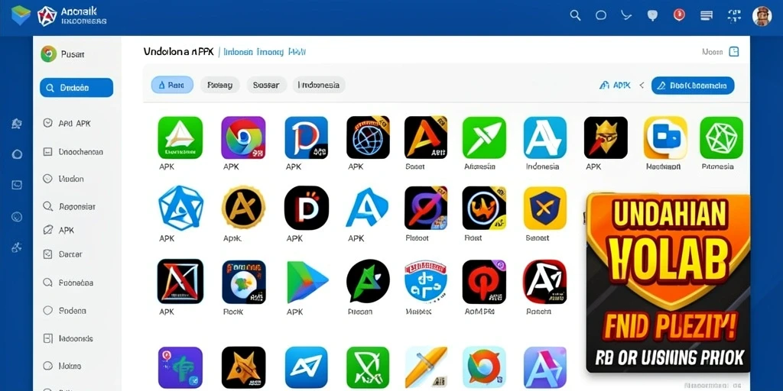The height and width of the screenshot is (391, 783).
Task: Open the red A1 app icon
Action: (544, 282)
